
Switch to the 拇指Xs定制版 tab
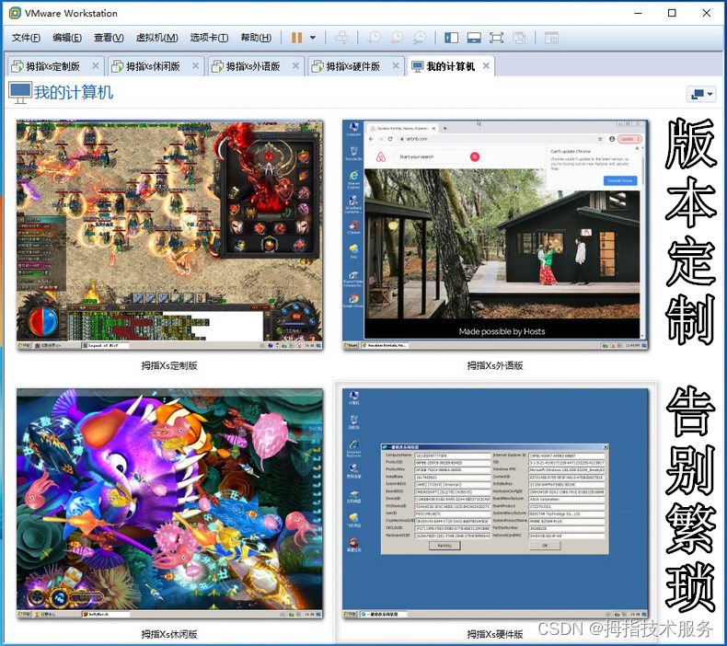[x=52, y=66]
